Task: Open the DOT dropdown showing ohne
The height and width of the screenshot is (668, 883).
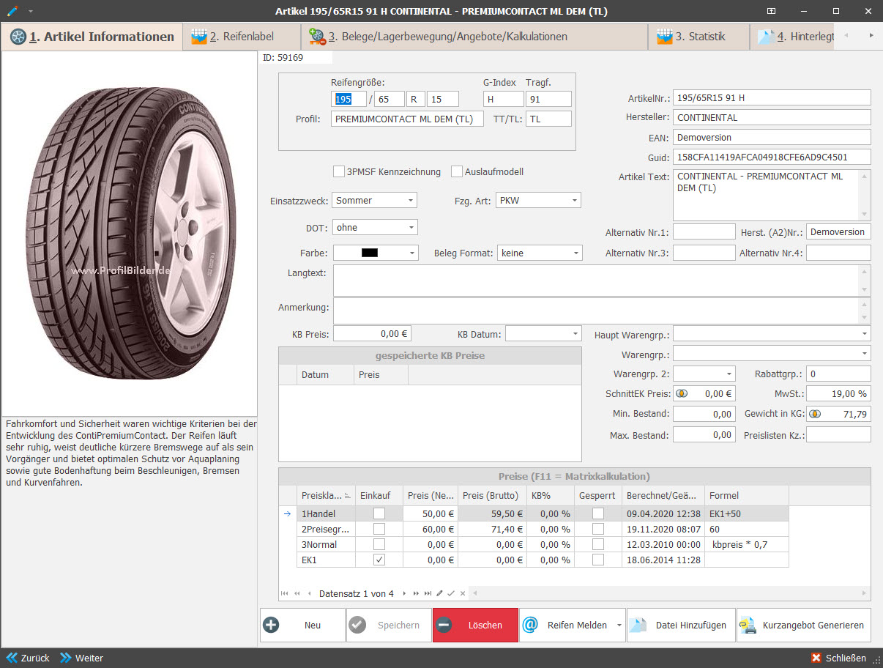Action: tap(411, 227)
